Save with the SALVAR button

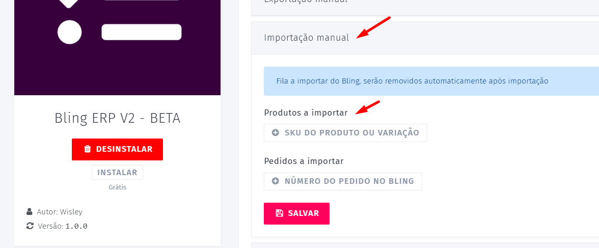click(296, 213)
